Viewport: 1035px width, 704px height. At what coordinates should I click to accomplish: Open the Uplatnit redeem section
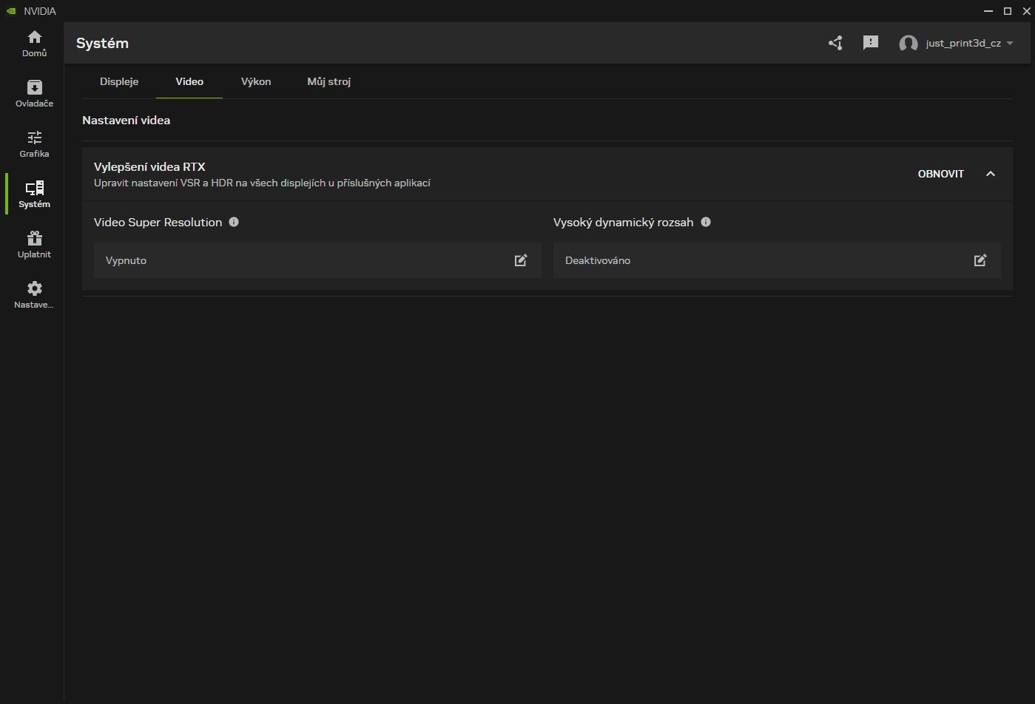click(34, 244)
